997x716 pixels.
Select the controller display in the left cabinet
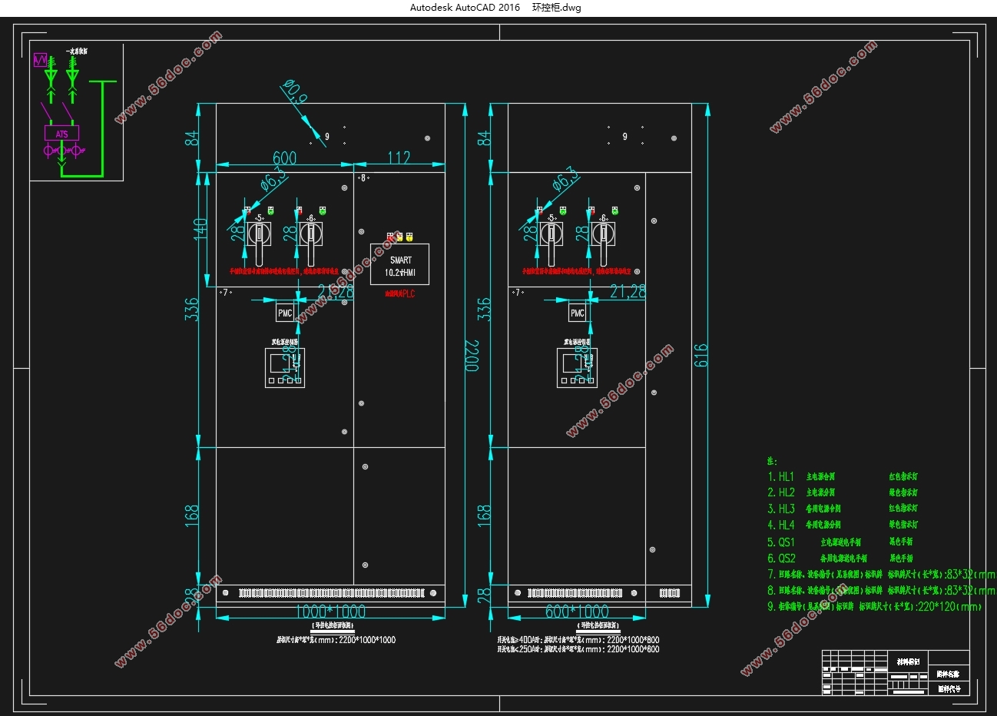click(285, 368)
